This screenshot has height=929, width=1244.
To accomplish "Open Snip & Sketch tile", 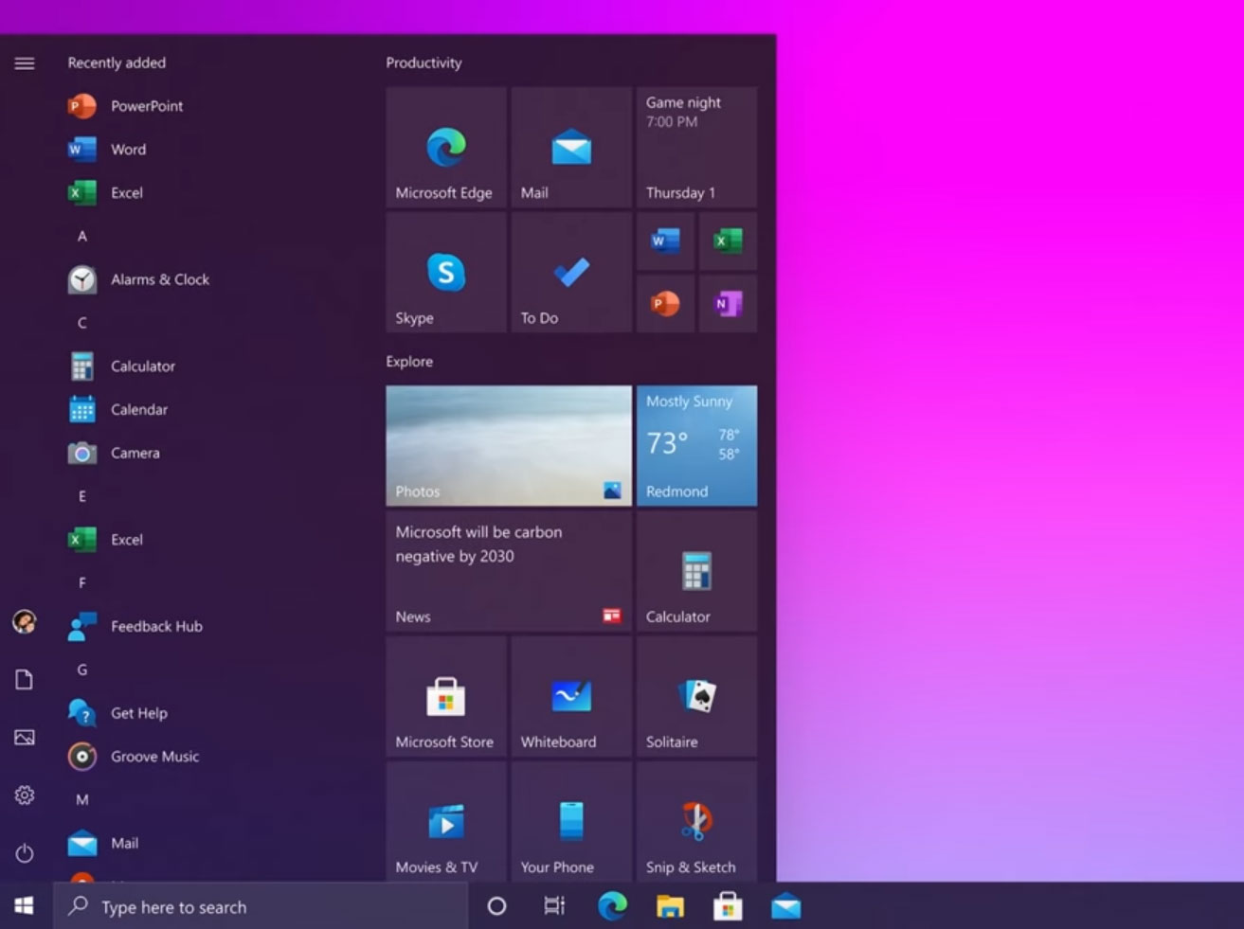I will click(x=696, y=822).
